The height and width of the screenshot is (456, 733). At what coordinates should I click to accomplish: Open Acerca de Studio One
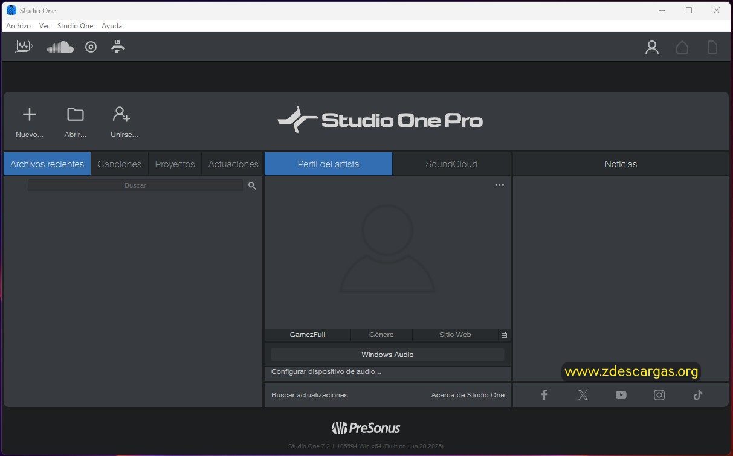(x=468, y=395)
